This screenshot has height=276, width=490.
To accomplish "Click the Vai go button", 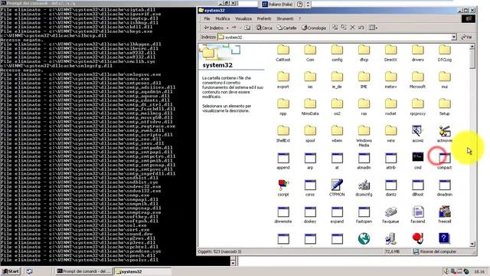I will pos(466,38).
